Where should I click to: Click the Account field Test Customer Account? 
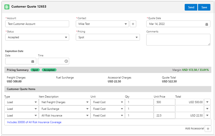(37, 24)
